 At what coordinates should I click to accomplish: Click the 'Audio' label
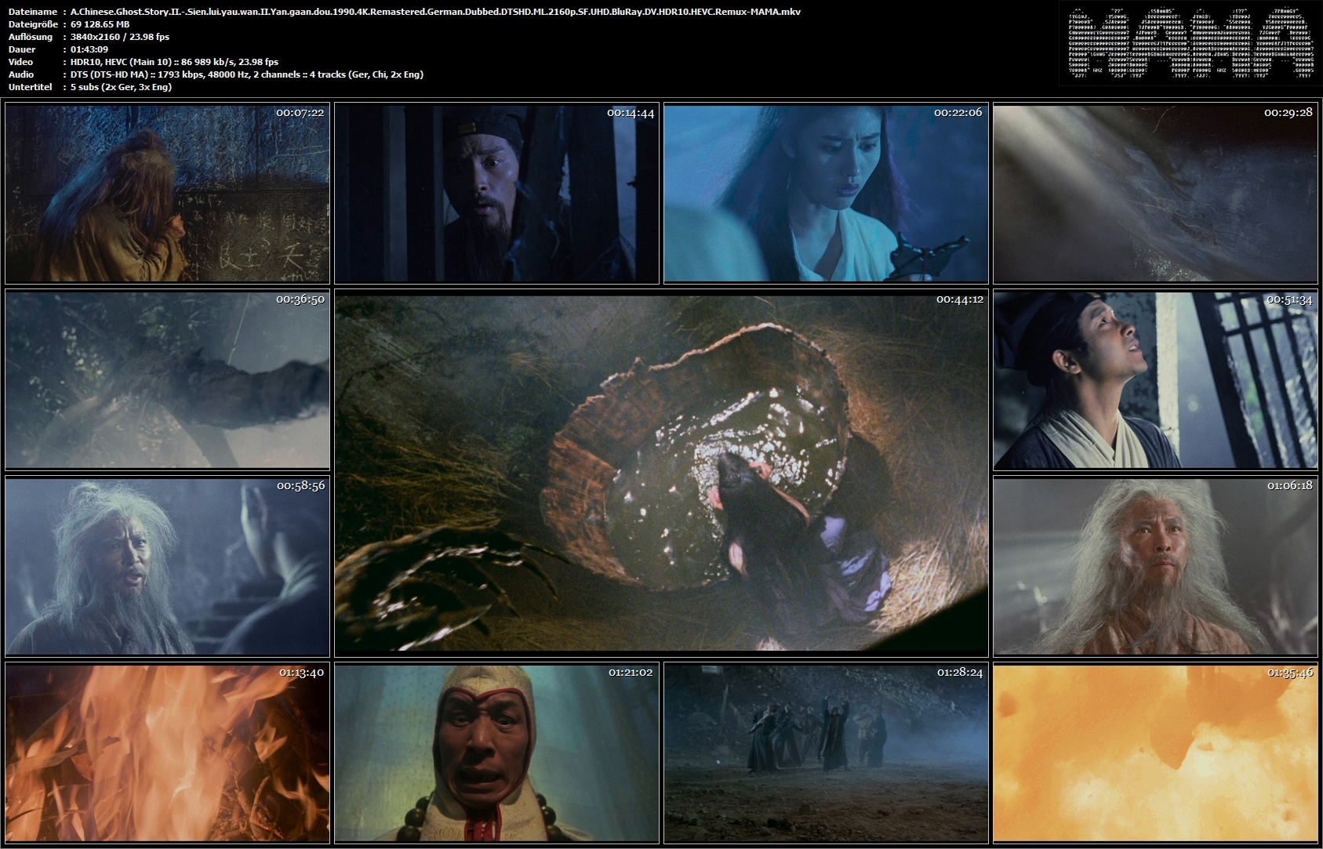click(21, 74)
